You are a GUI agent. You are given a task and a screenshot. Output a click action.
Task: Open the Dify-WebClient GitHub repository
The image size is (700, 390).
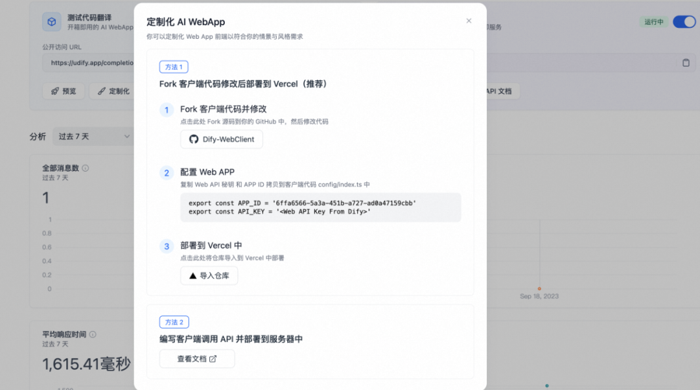point(222,139)
